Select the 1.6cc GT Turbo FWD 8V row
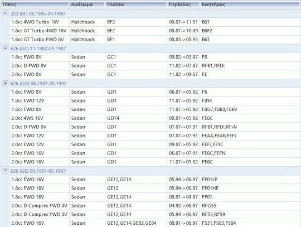The width and height of the screenshot is (301, 227). coord(155,40)
